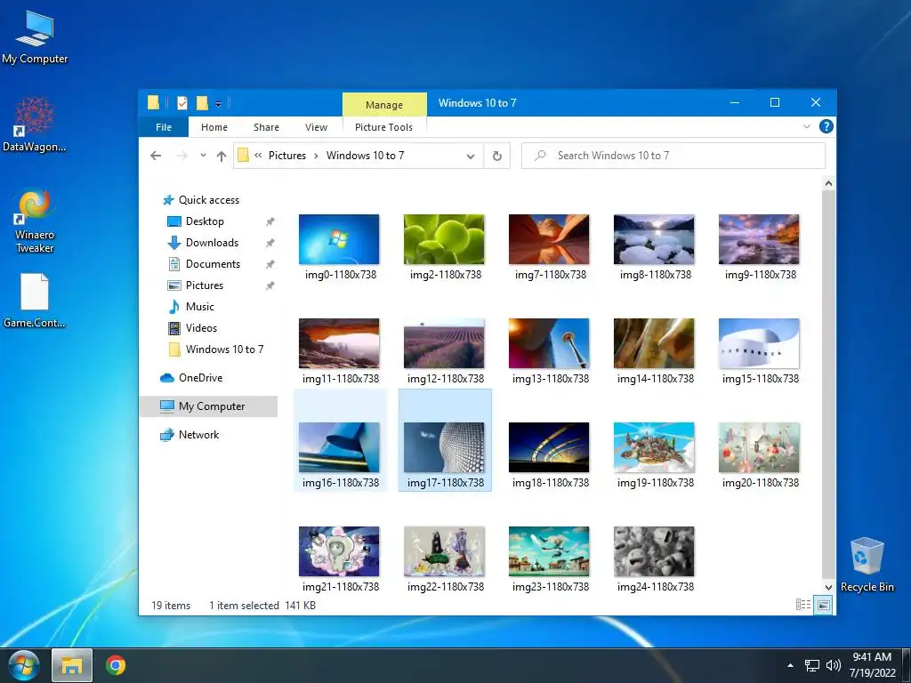This screenshot has width=911, height=683.
Task: Click the Manage contextual tab
Action: (x=384, y=105)
